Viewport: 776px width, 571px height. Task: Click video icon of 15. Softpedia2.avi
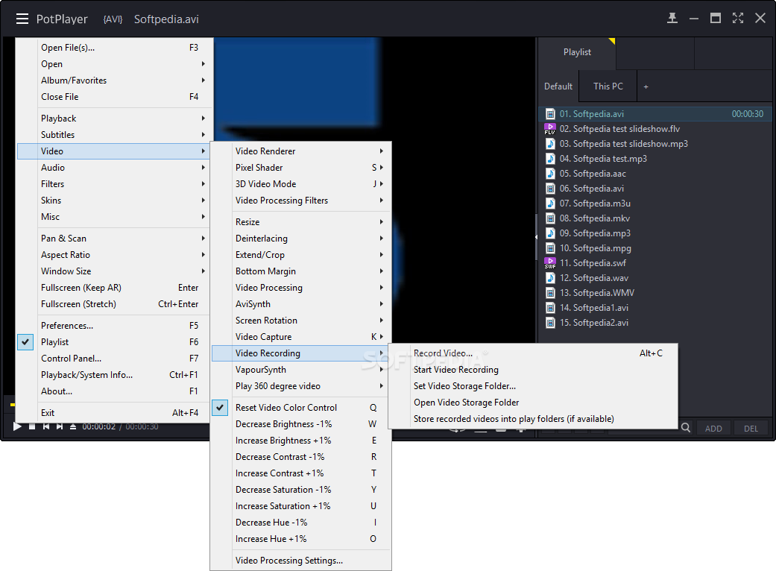[x=550, y=323]
